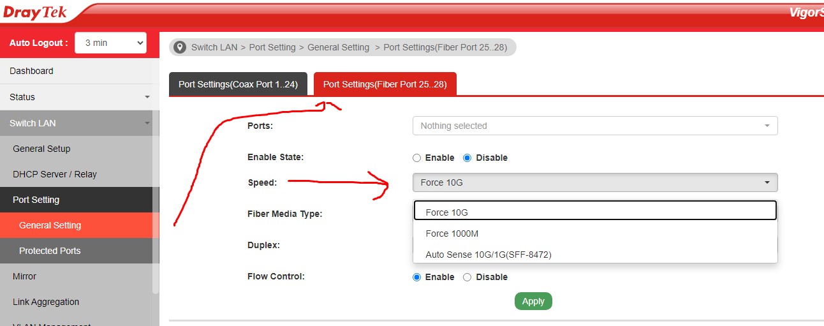Open the Ports selection dropdown

(594, 126)
